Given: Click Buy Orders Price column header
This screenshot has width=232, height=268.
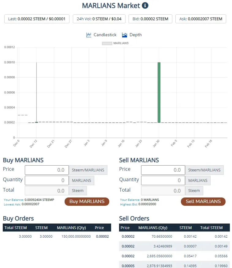Looking at the screenshot, I should 99,228.
